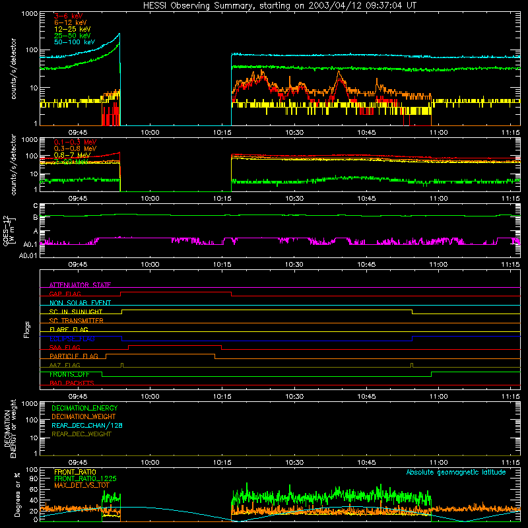
Task: Click the FLARE_FLAG label
Action: click(x=69, y=329)
